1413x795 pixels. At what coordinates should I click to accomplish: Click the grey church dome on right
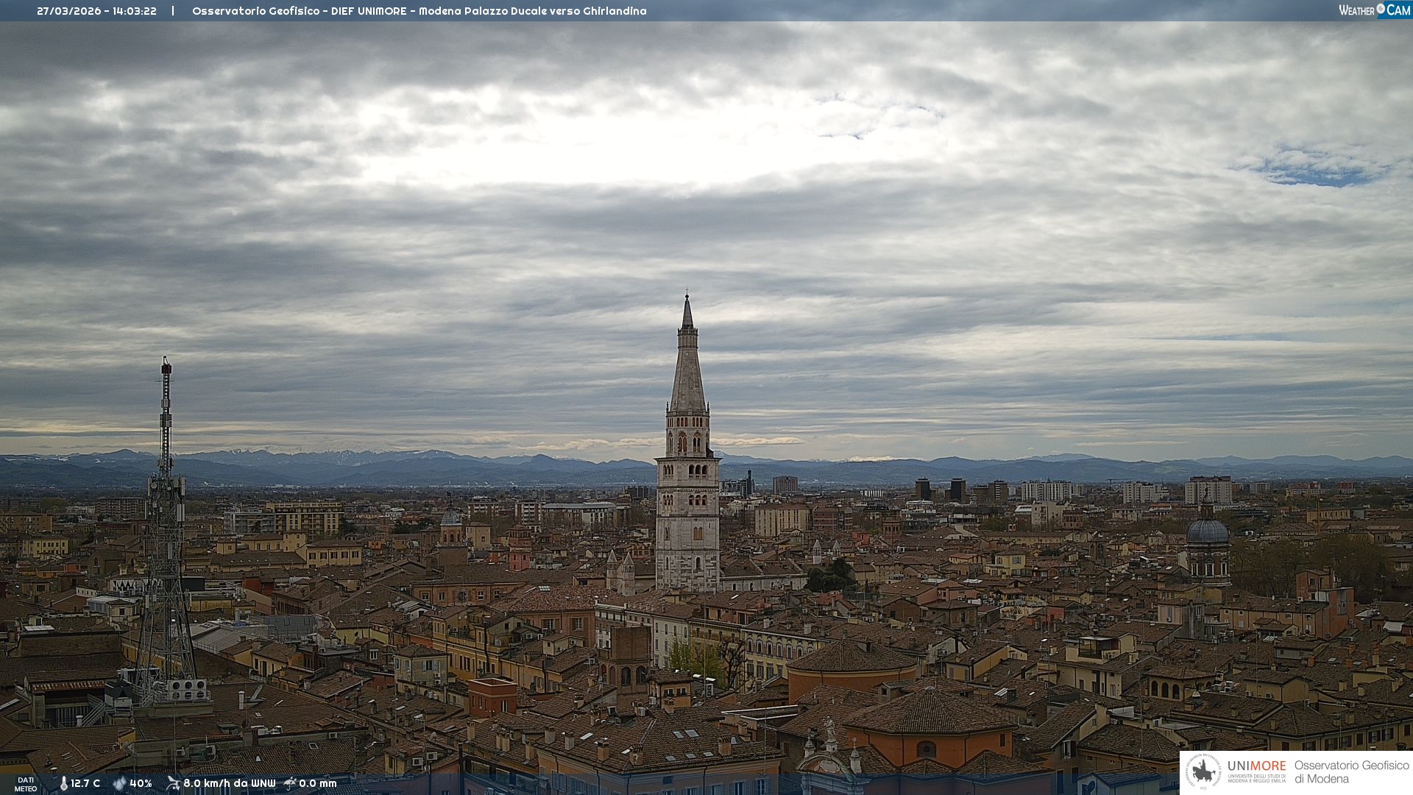1207,531
